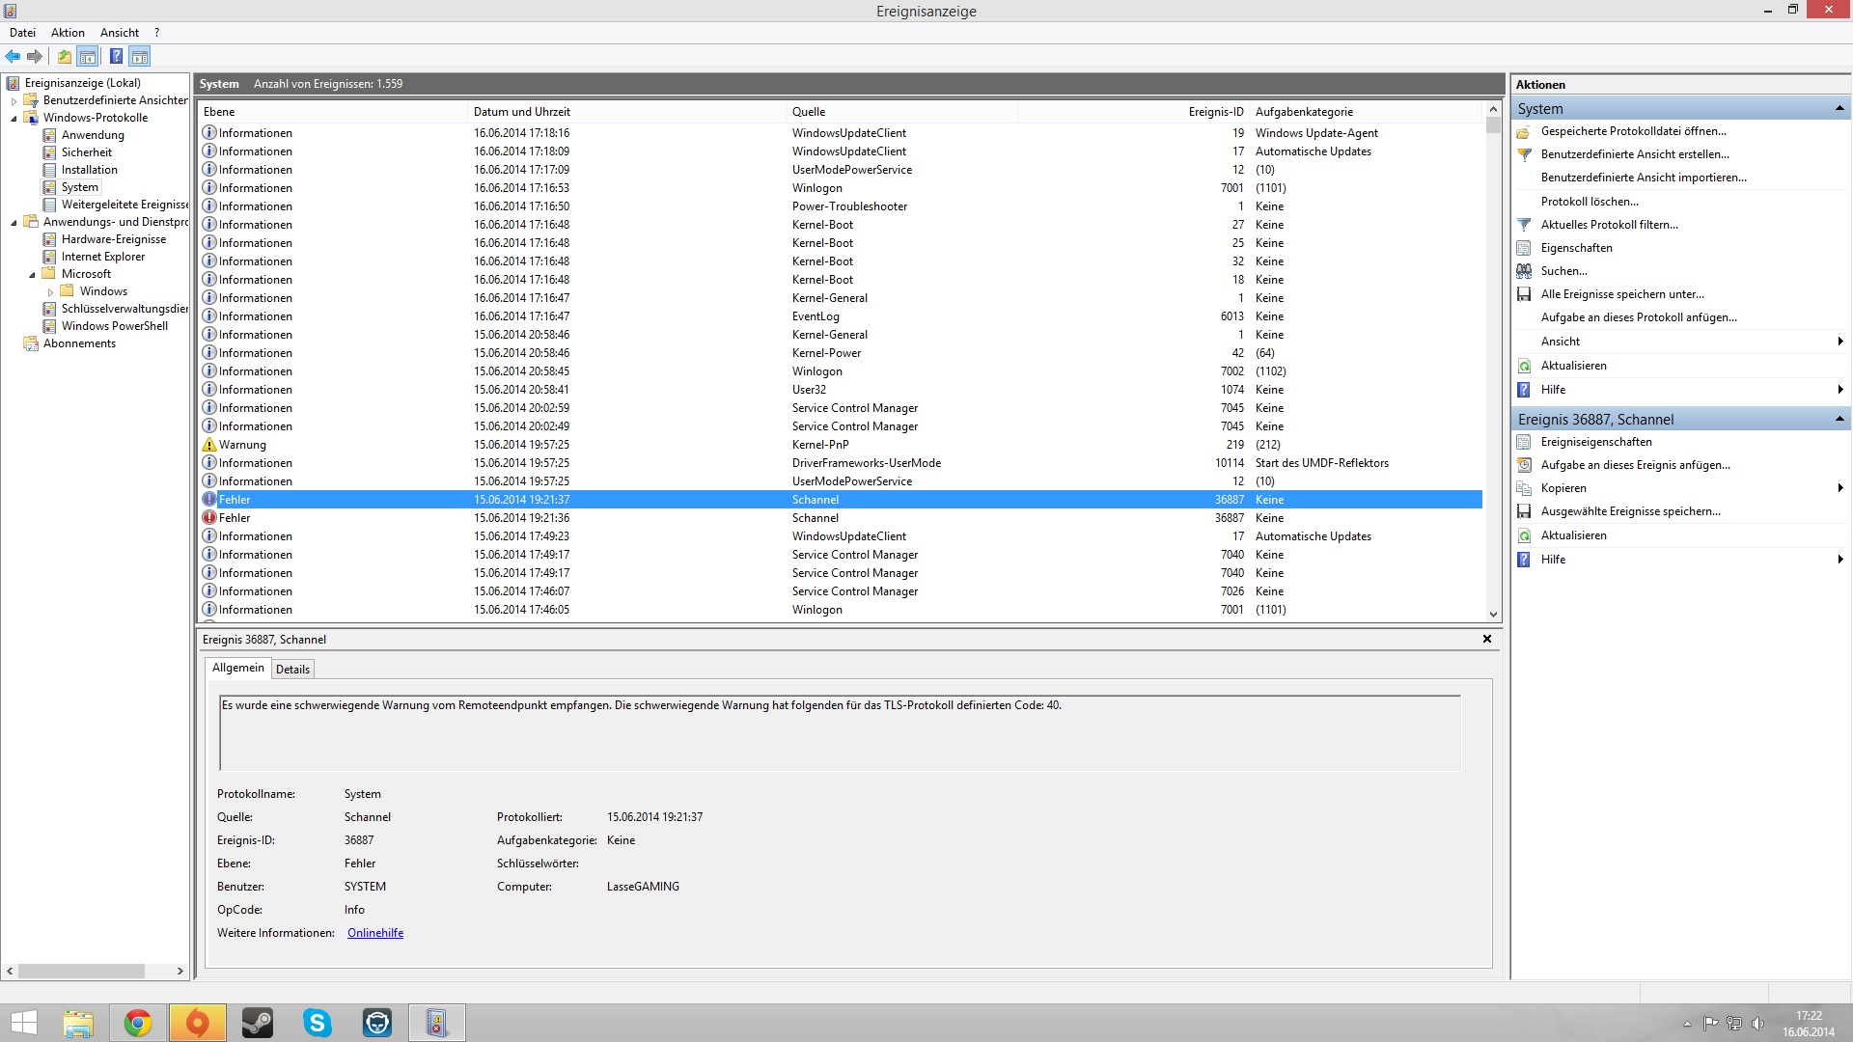Click the blue help question mark toolbar icon
Viewport: 1853px width, 1042px height.
[116, 56]
